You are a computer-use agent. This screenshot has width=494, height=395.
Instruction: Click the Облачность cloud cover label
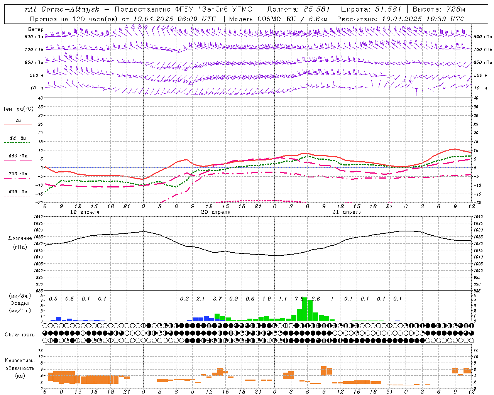20,334
